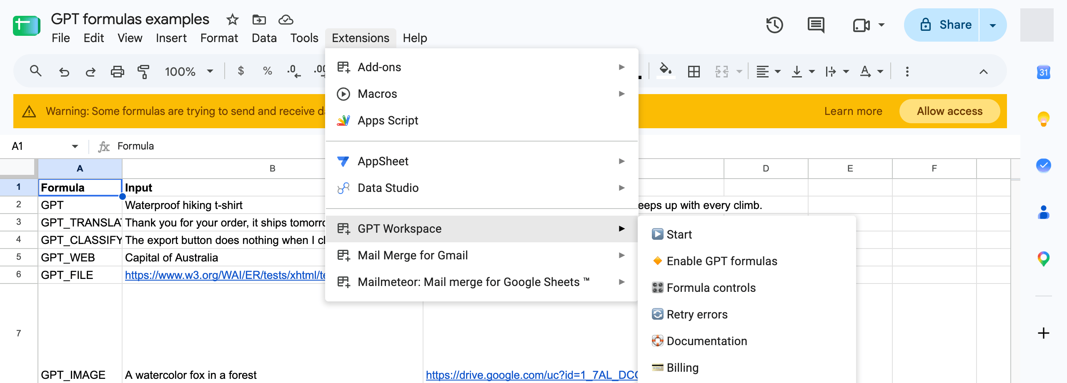
Task: Open the fill color picker
Action: pyautogui.click(x=665, y=71)
